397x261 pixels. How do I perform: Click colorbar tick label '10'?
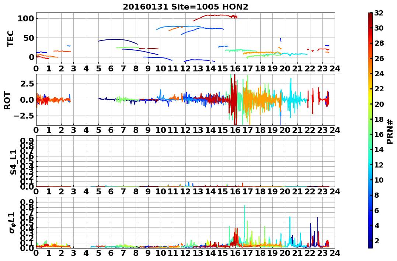(x=379, y=180)
